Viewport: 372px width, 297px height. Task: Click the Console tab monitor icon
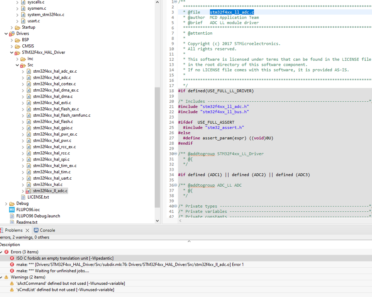pyautogui.click(x=36, y=230)
